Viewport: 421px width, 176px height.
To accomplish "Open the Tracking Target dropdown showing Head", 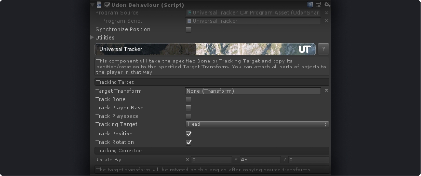I will click(x=257, y=124).
